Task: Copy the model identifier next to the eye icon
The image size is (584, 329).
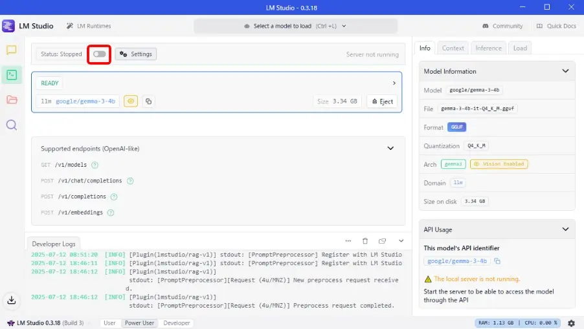Action: point(149,101)
